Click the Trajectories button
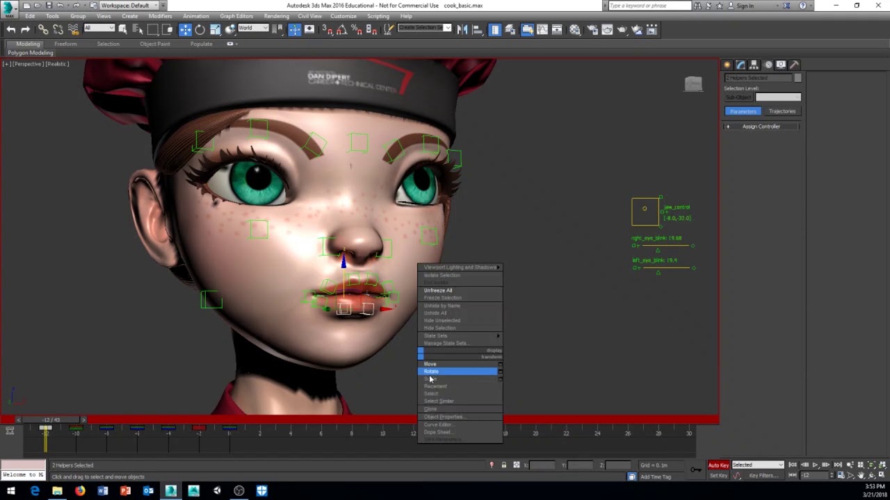This screenshot has width=890, height=500. click(x=782, y=111)
